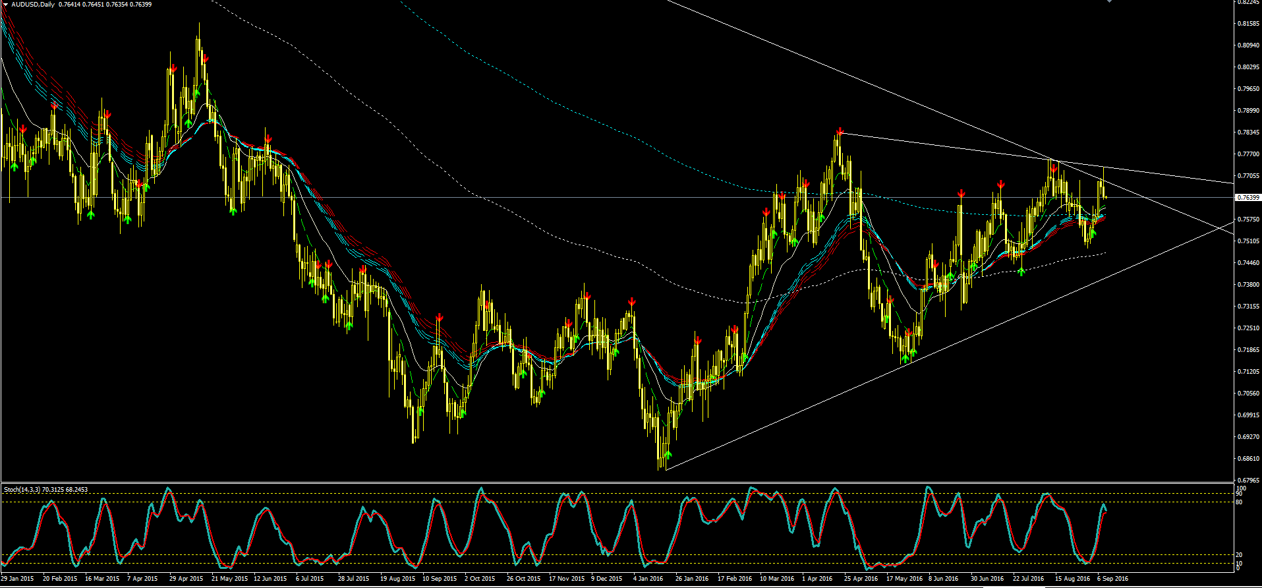The width and height of the screenshot is (1262, 588).
Task: Click the 26 Jan 2016 date label
Action: coord(692,579)
